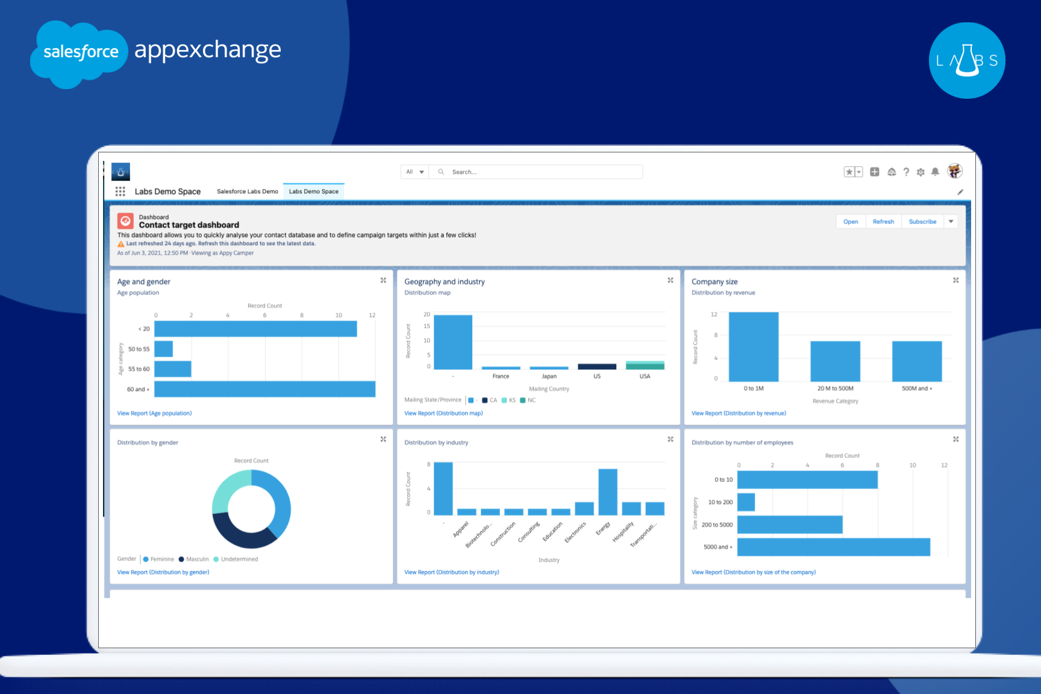Image resolution: width=1041 pixels, height=694 pixels.
Task: Click the Setup gear icon
Action: click(921, 172)
